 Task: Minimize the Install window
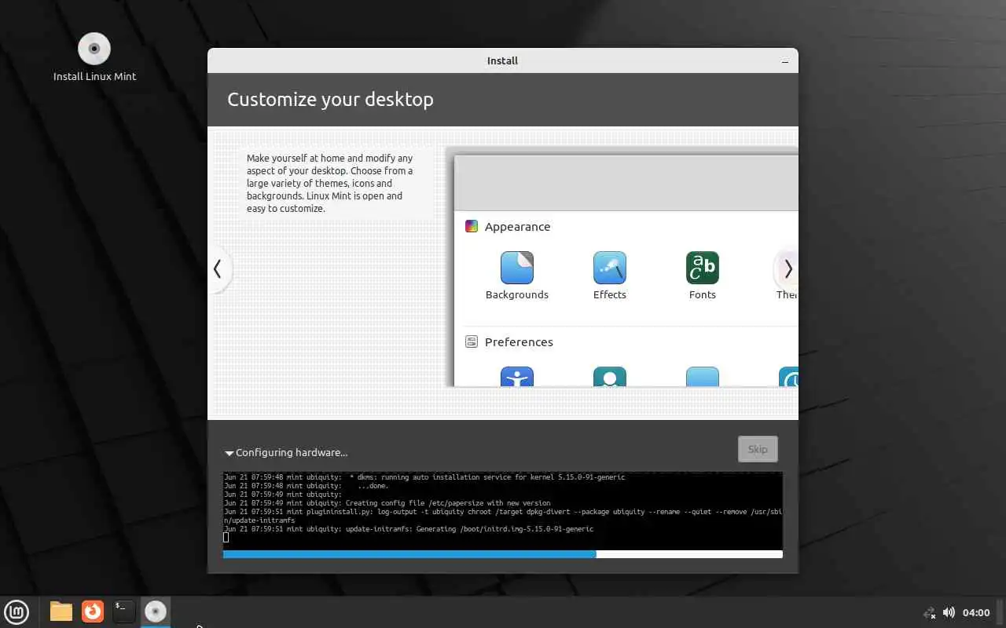click(x=785, y=61)
